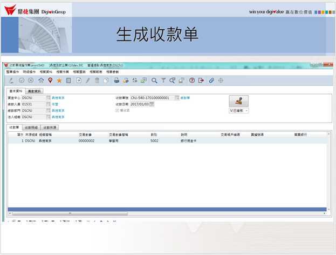Click the 01531 input field

34,104
